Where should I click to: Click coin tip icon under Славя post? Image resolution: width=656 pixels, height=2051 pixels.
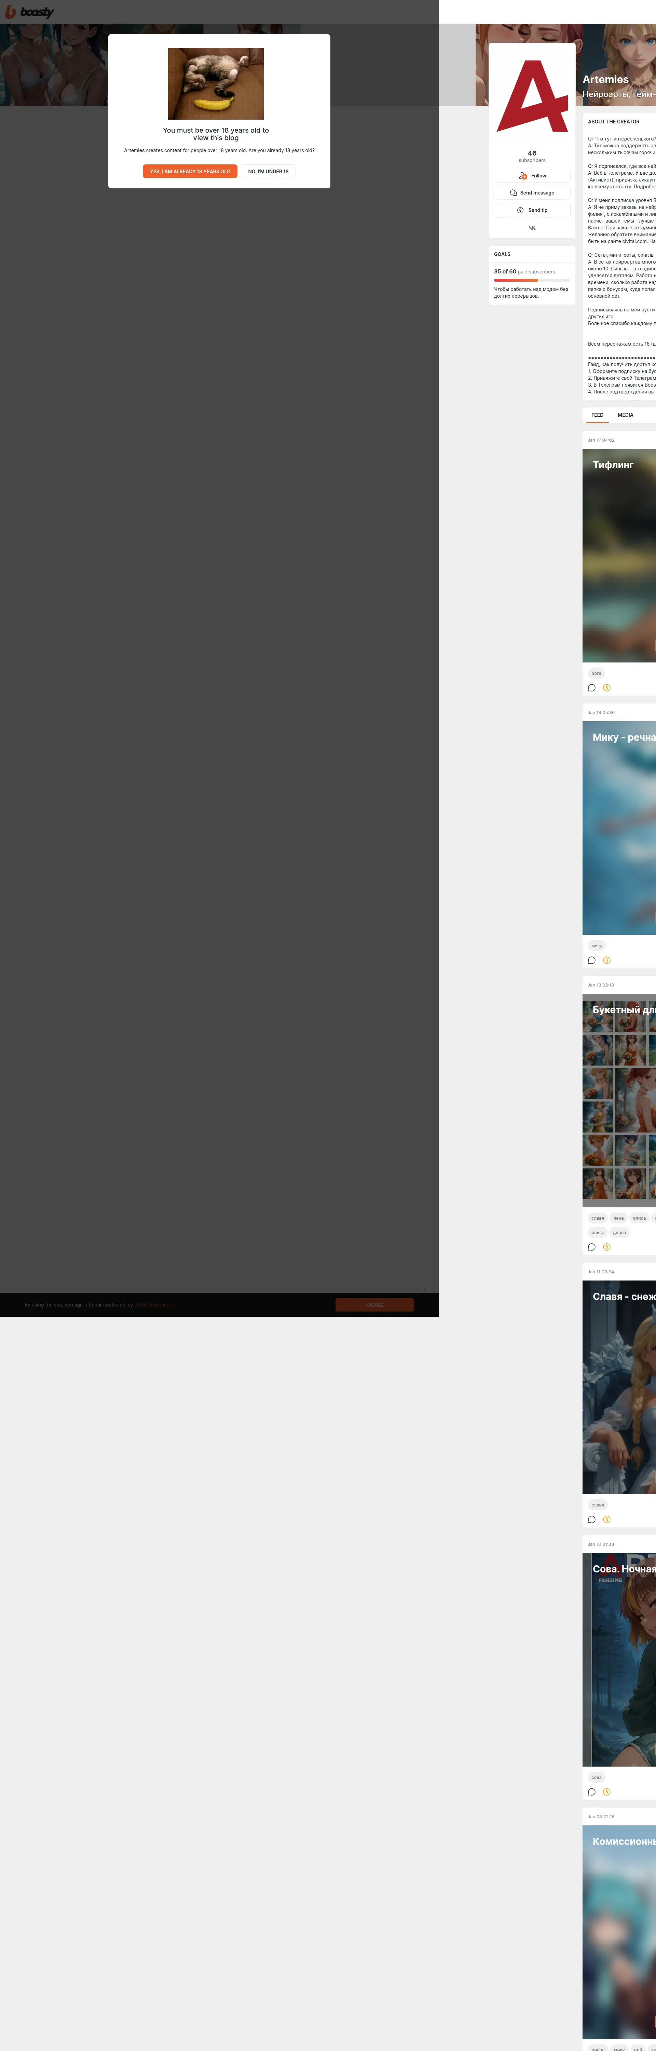[607, 1519]
